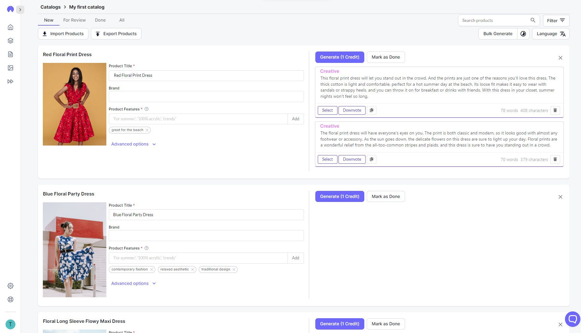Screen dimensions: 581x333
Task: Click the features input for Red Floral dress
Action: pyautogui.click(x=198, y=119)
